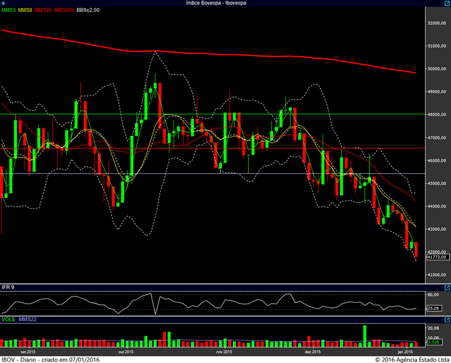451x363 pixels.
Task: Click the VOL$ indicator label
Action: [8, 320]
